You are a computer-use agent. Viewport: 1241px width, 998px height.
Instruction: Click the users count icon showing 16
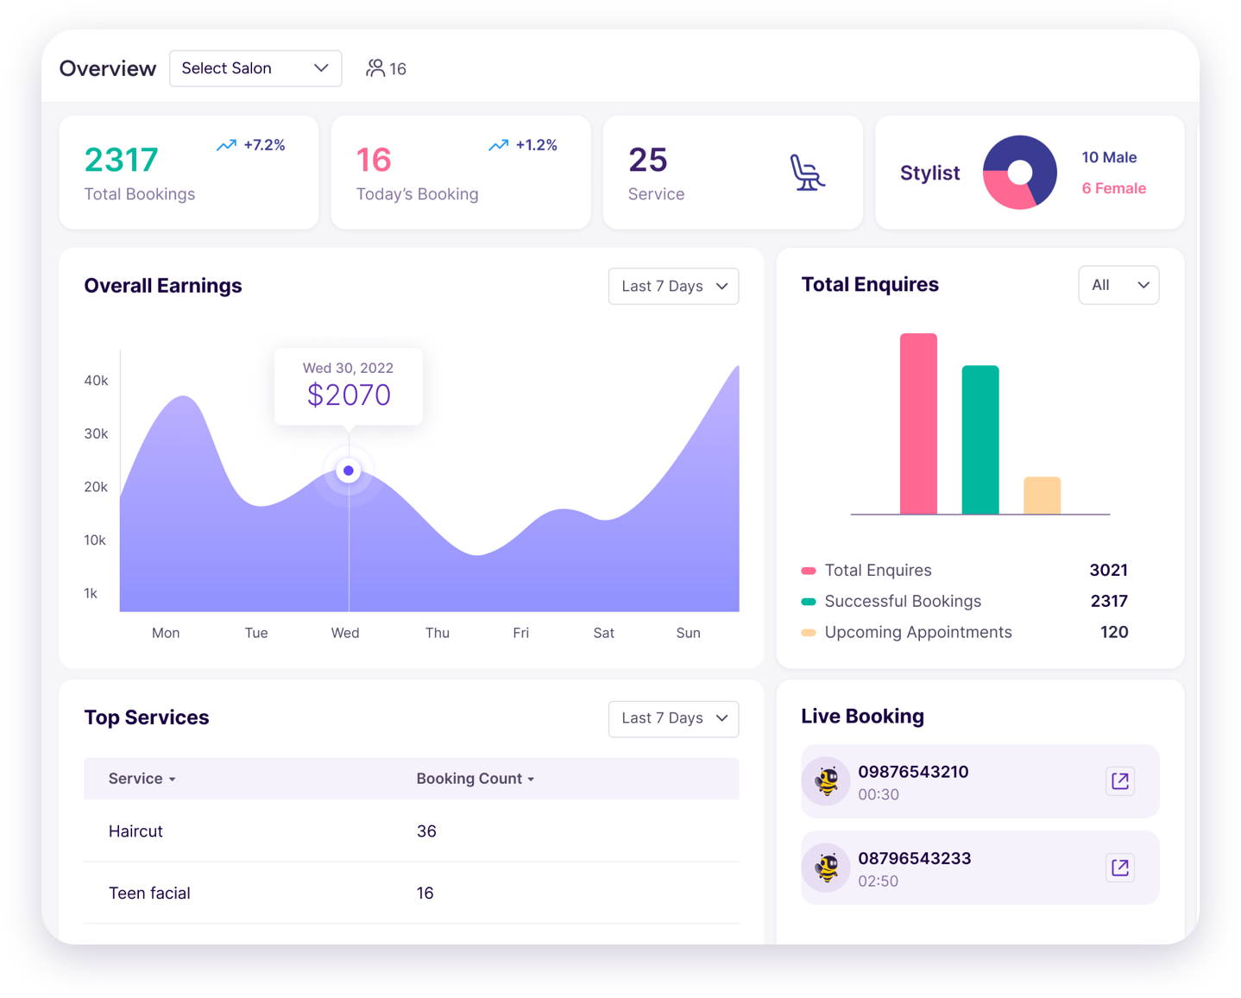point(375,68)
